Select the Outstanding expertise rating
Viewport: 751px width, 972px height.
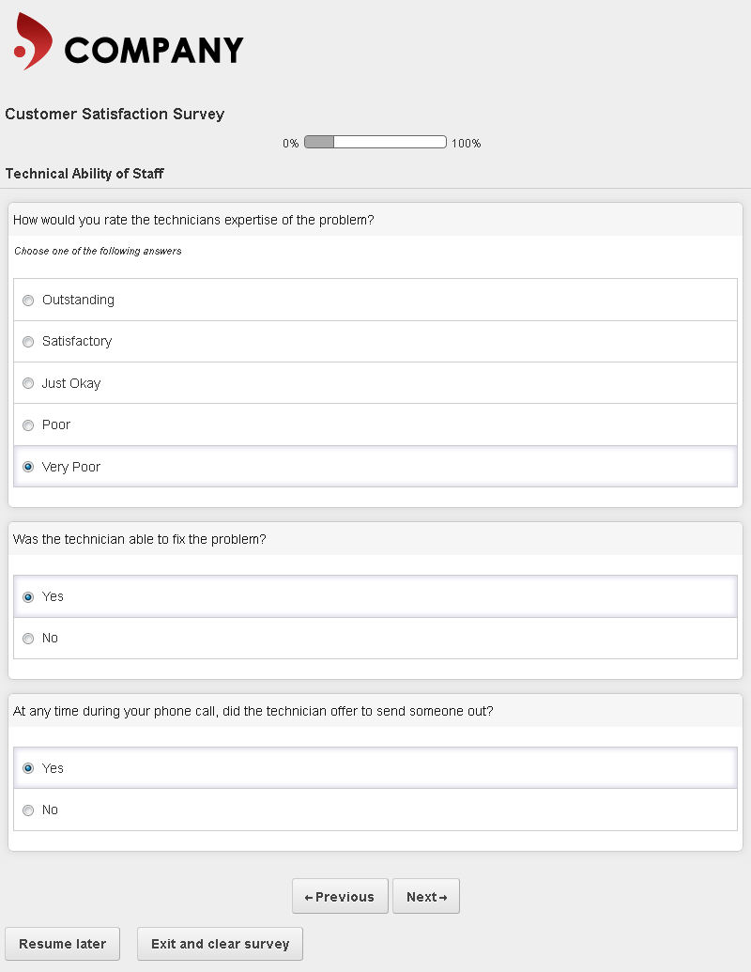pyautogui.click(x=28, y=301)
